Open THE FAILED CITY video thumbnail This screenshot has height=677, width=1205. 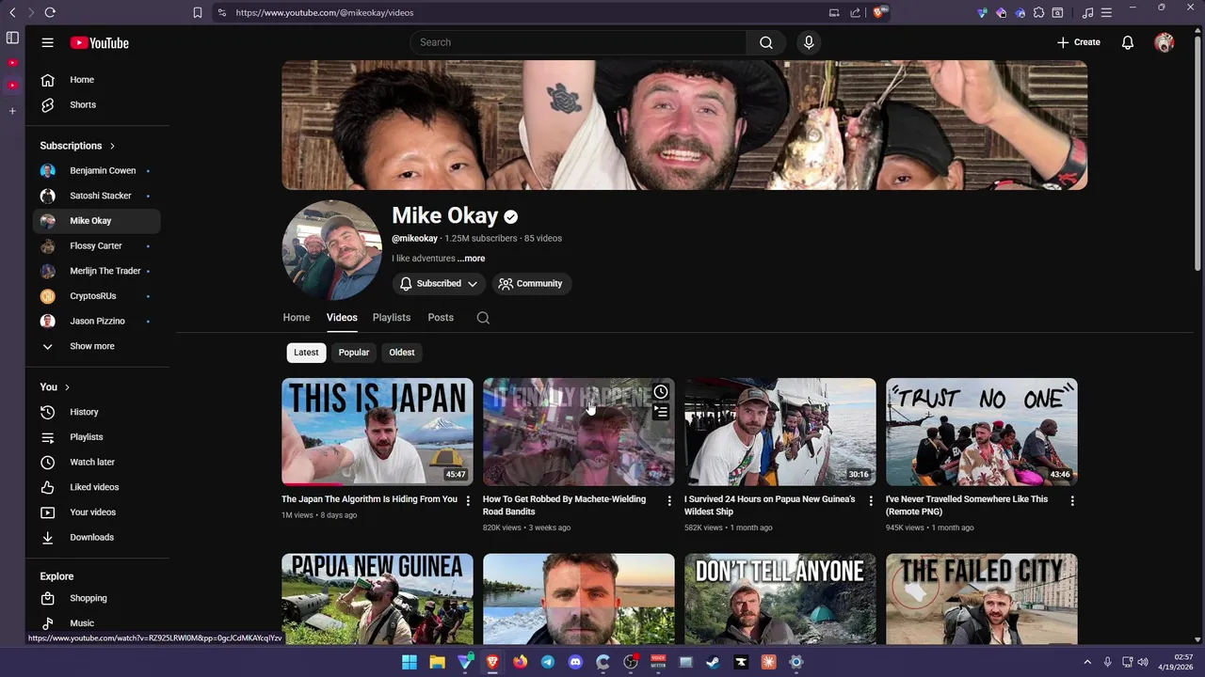(x=982, y=599)
